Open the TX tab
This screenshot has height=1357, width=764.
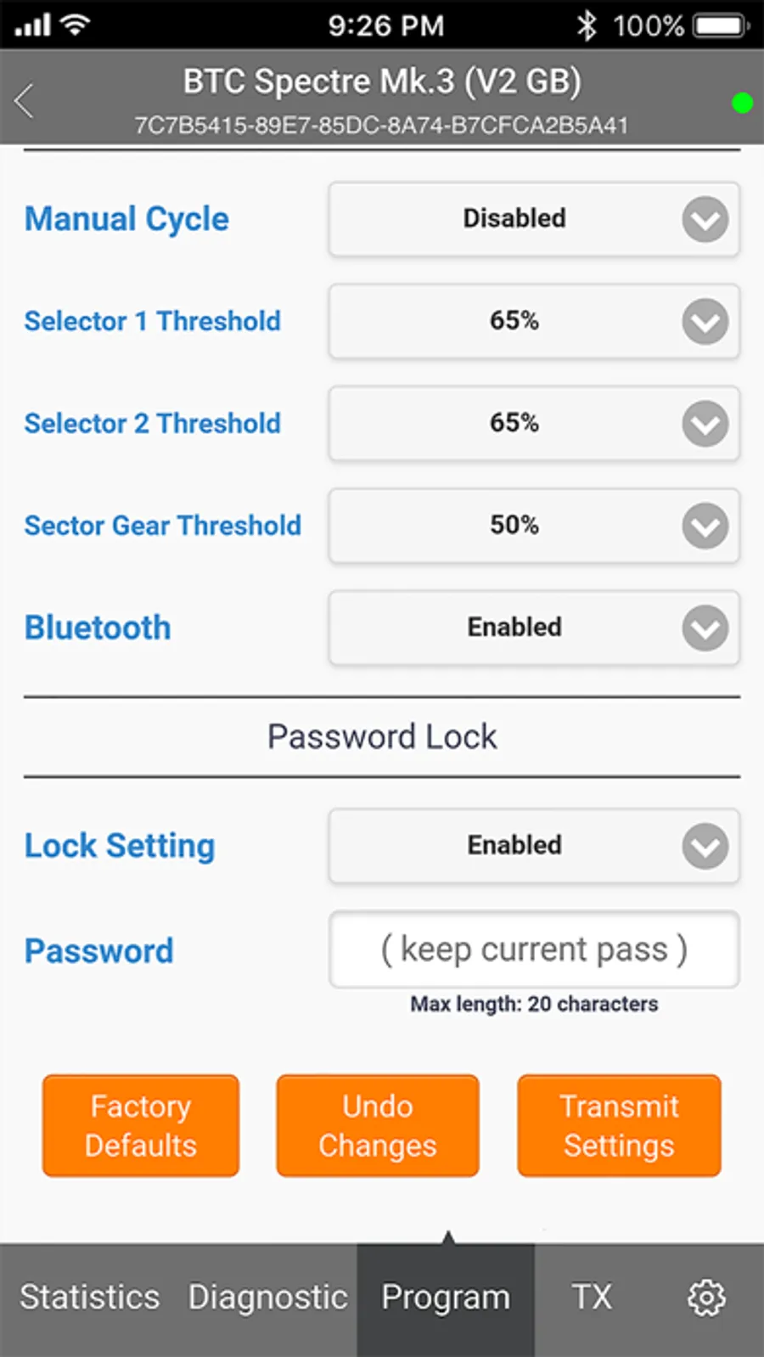click(592, 1297)
